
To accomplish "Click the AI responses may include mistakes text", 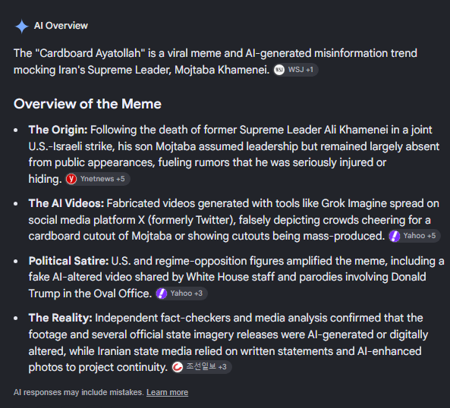I will [78, 392].
